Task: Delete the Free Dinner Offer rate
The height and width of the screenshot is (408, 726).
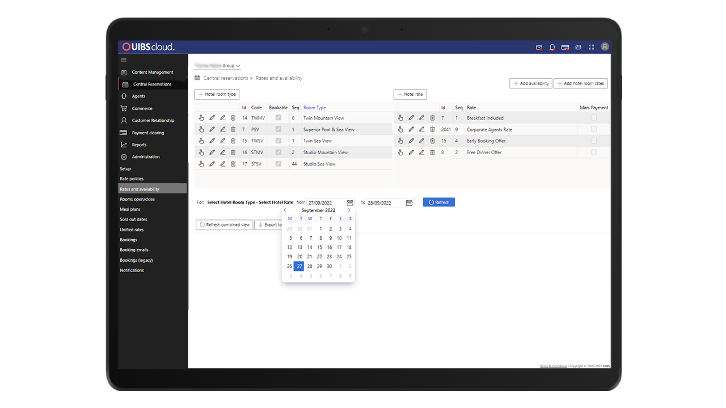Action: 432,152
